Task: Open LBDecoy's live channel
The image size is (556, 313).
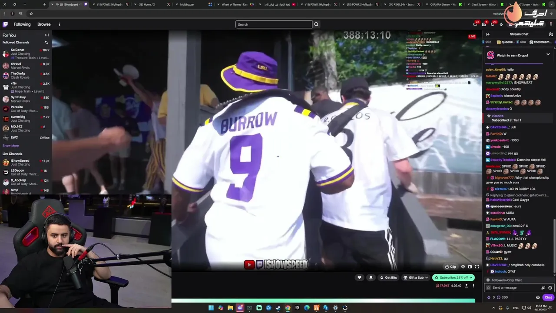Action: [26, 172]
